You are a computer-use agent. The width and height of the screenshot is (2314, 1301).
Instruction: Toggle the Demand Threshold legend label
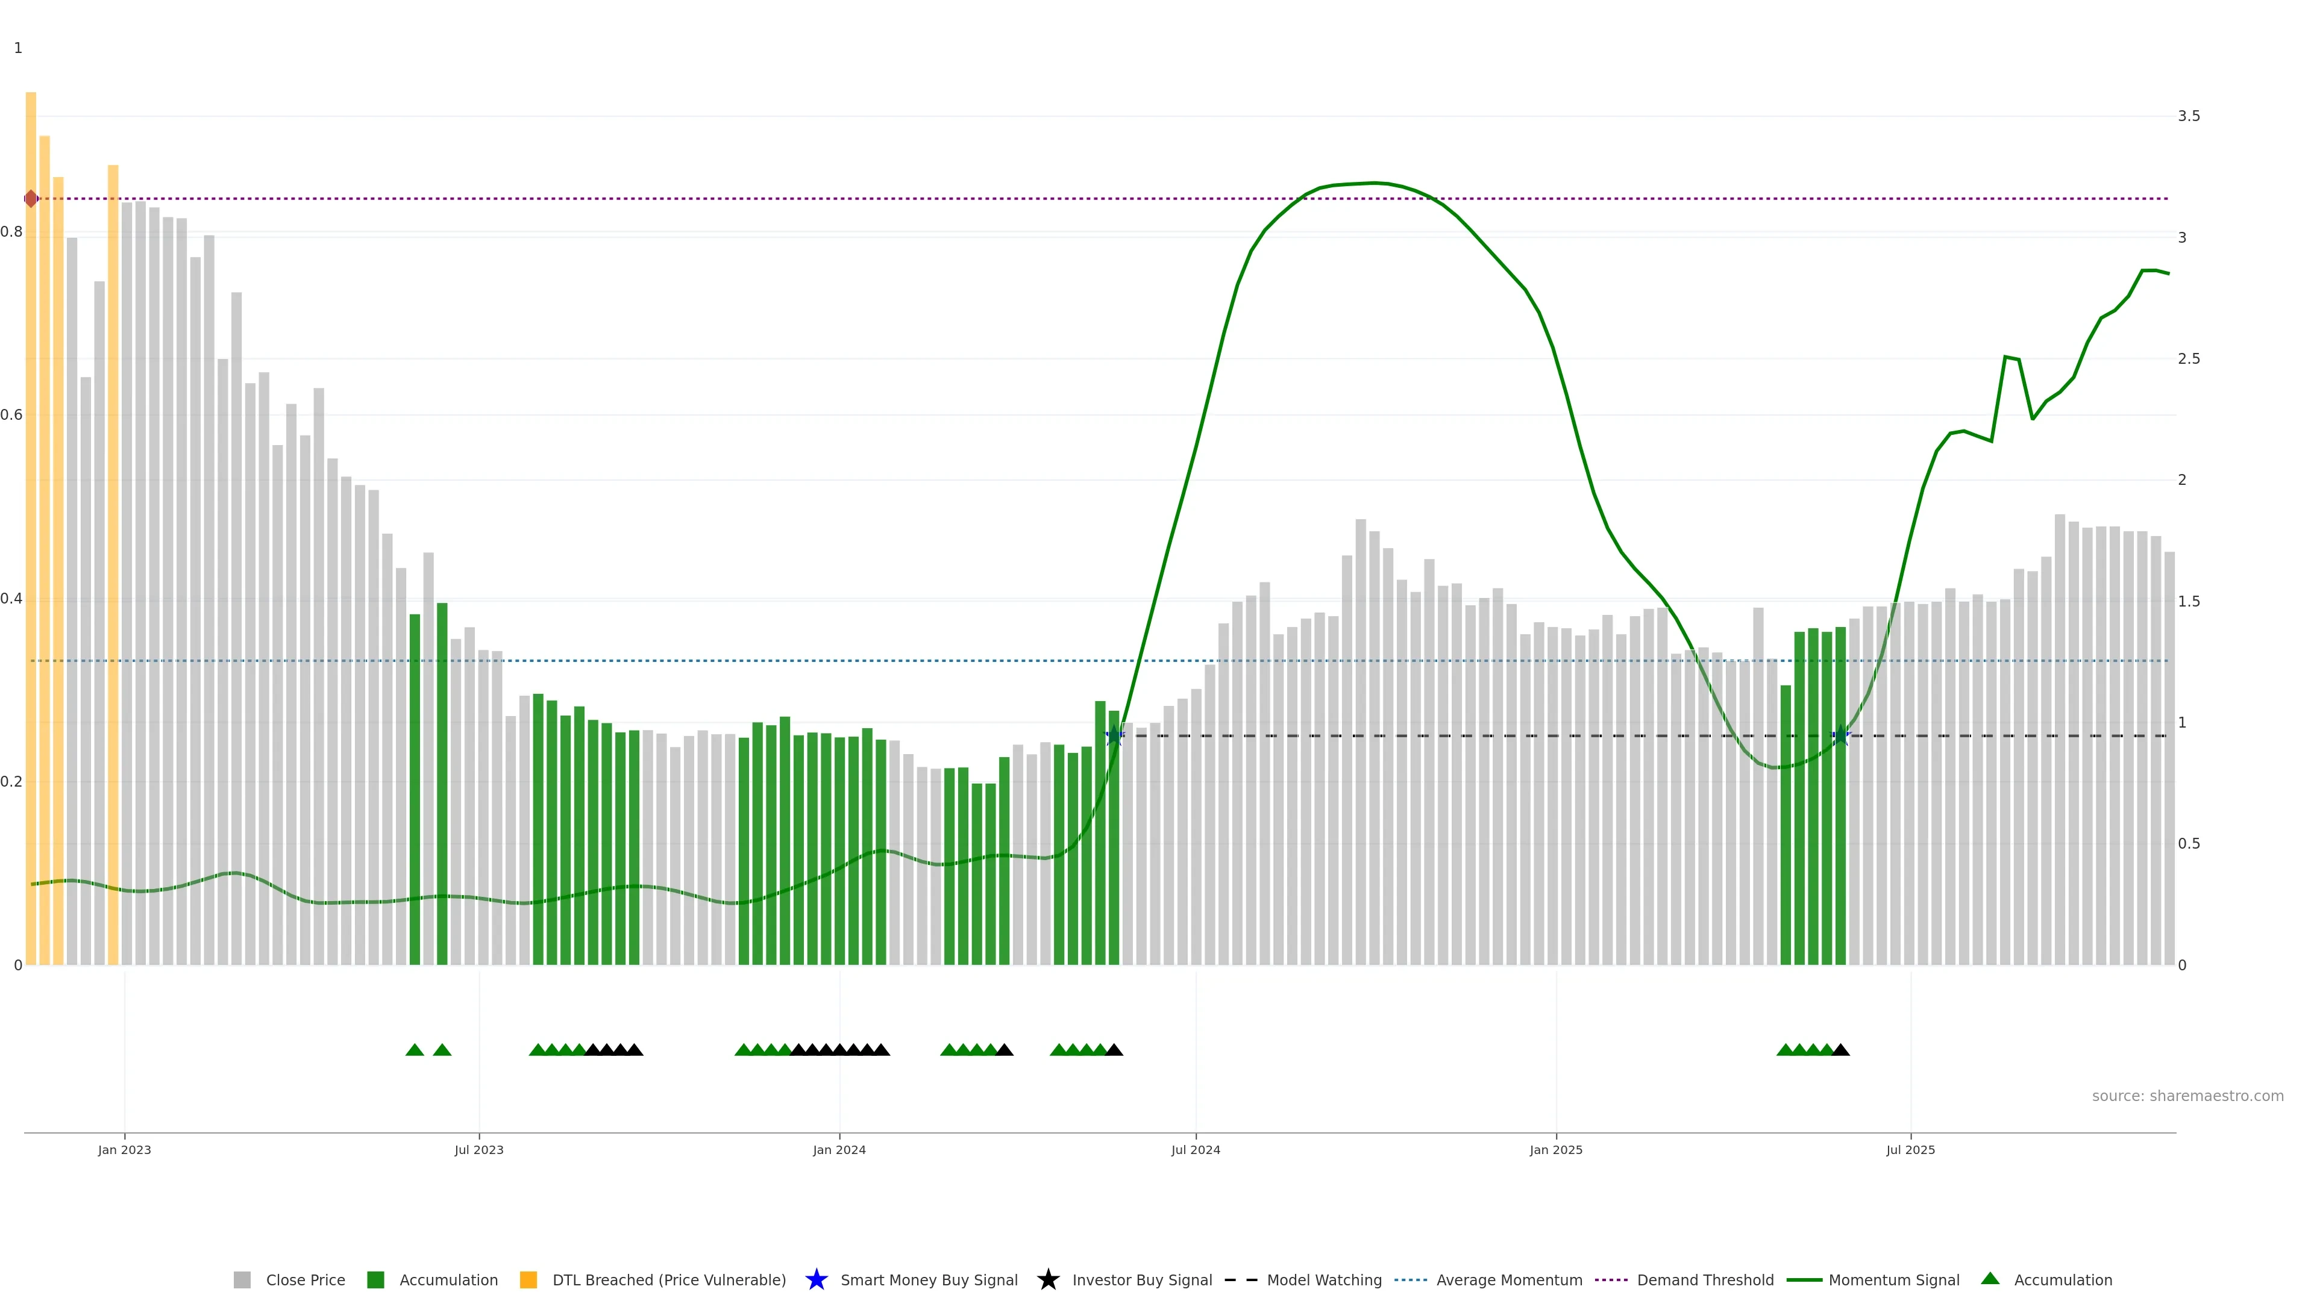pyautogui.click(x=1705, y=1281)
